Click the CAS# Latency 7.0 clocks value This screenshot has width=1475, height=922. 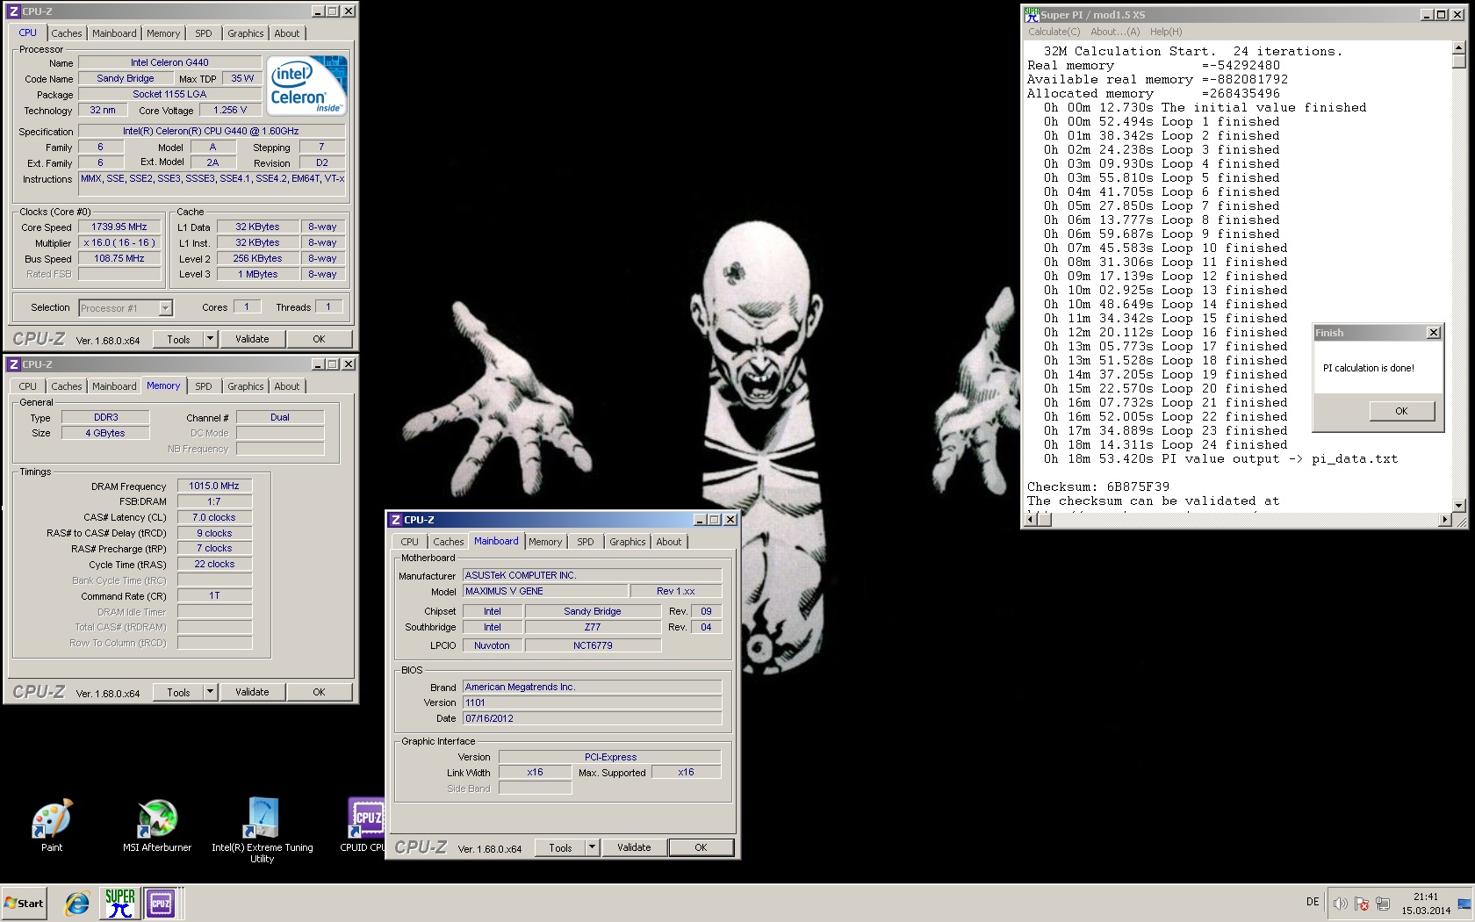click(x=214, y=517)
